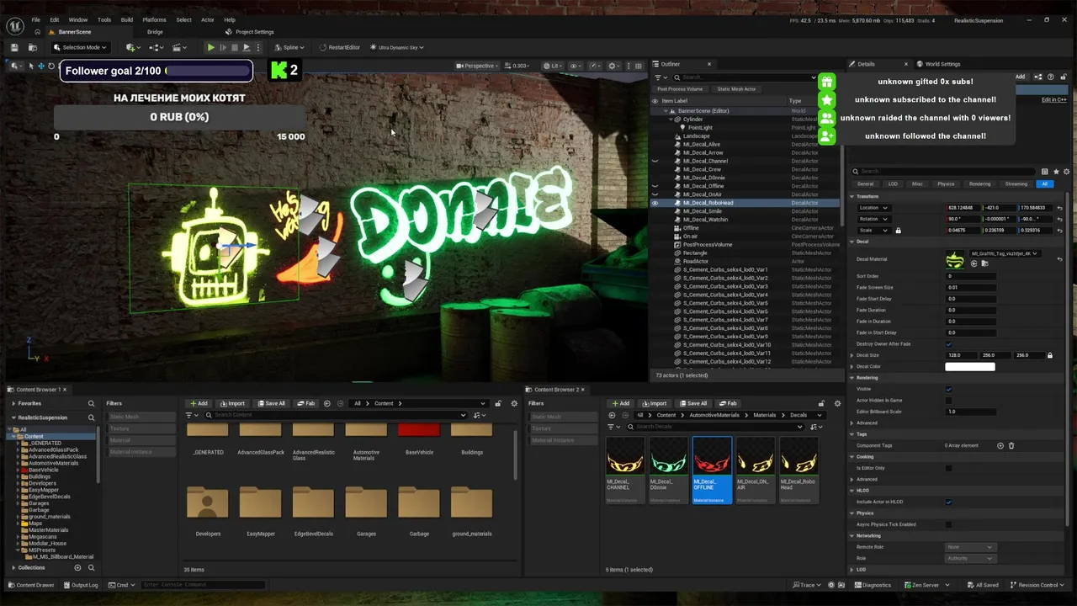The height and width of the screenshot is (606, 1077).
Task: Click the RestartEditor toolbar button
Action: [x=340, y=48]
